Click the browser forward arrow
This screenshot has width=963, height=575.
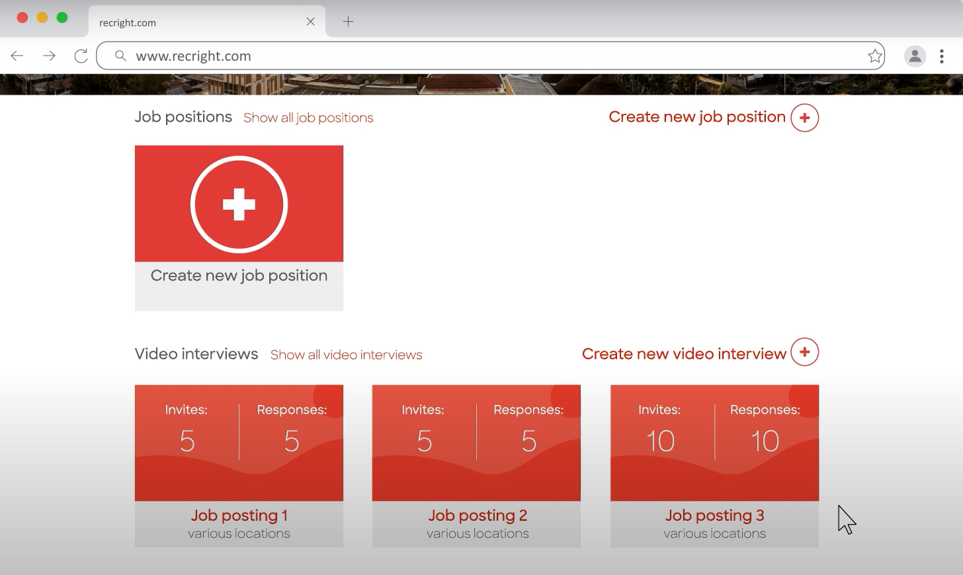pos(49,56)
